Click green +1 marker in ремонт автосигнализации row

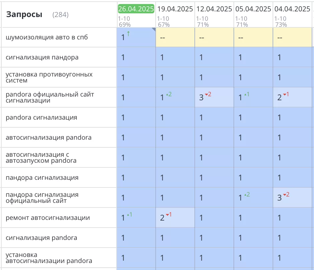coord(129,215)
